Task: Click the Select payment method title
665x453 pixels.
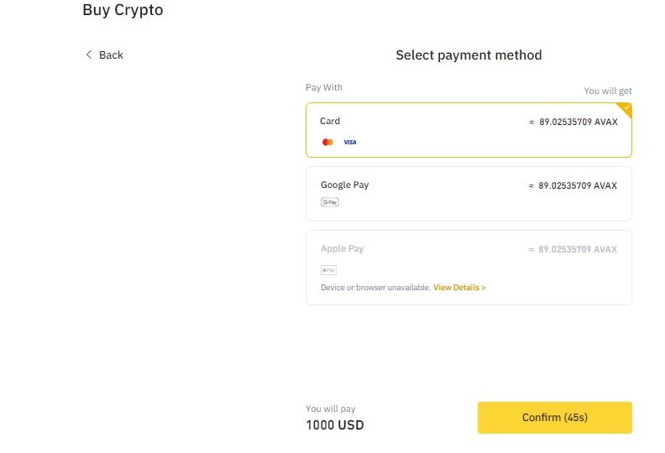Action: 469,55
